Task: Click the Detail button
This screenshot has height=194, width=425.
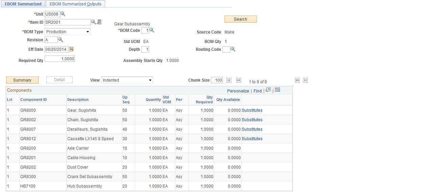Action: (60, 80)
